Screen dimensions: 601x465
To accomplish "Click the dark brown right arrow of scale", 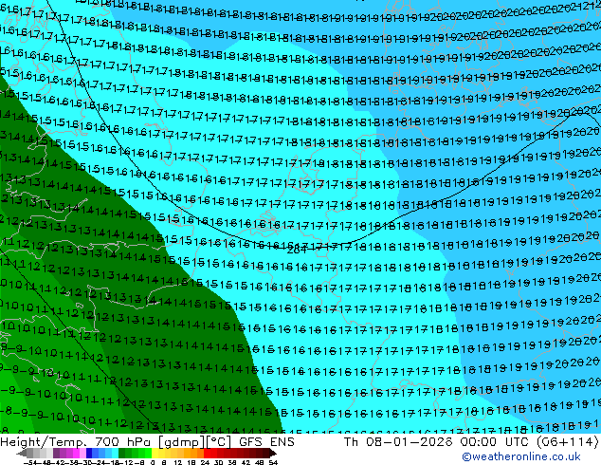I will pyautogui.click(x=273, y=453).
